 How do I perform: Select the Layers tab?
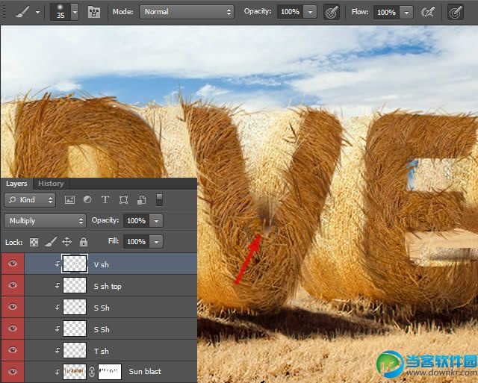pyautogui.click(x=16, y=184)
